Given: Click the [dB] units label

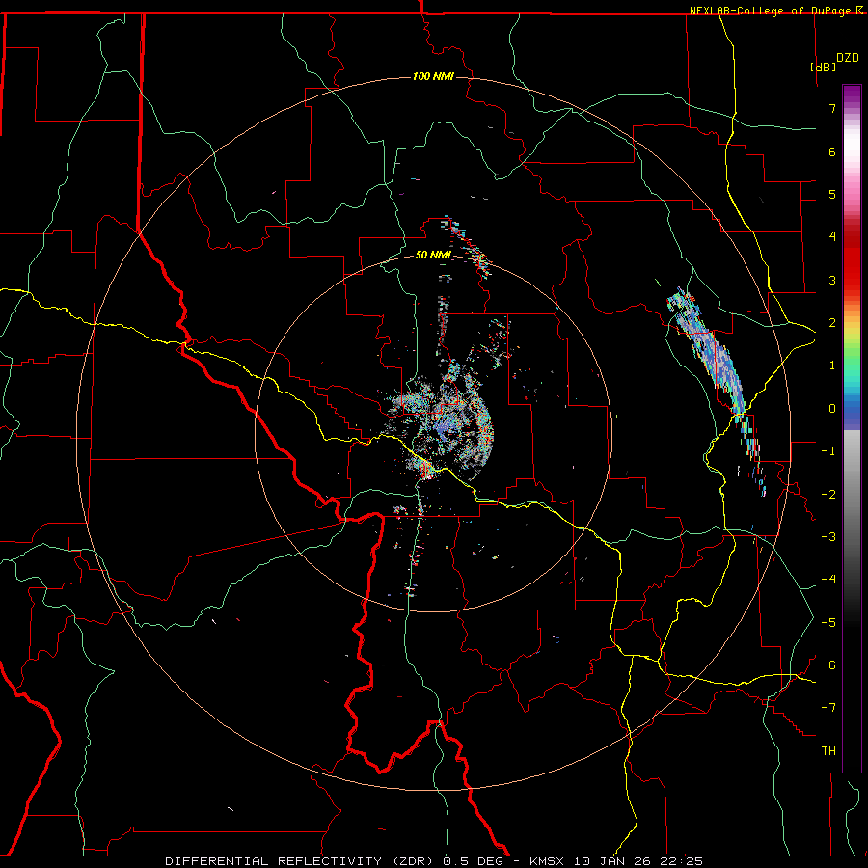Looking at the screenshot, I should [823, 67].
